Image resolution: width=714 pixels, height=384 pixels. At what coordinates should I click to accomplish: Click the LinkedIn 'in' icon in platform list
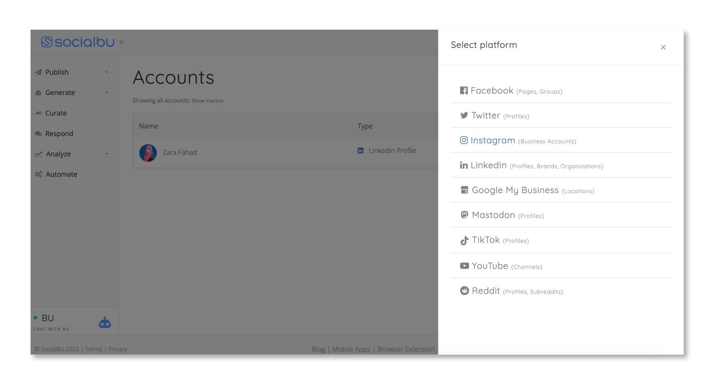pos(464,165)
